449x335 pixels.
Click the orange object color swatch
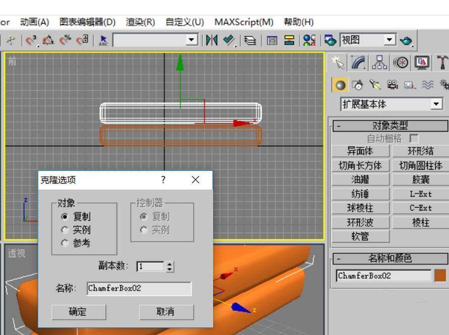440,276
